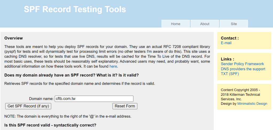Viewport: 273px width, 130px height.
Task: Click the SPF Record Testing Tools title
Action: pyautogui.click(x=75, y=10)
